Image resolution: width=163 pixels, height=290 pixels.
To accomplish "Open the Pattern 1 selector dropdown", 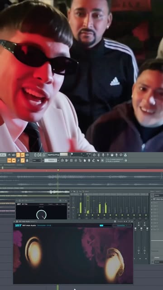I will click(51, 160).
